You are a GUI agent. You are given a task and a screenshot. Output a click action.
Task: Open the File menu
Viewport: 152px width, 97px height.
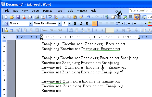tap(7, 11)
